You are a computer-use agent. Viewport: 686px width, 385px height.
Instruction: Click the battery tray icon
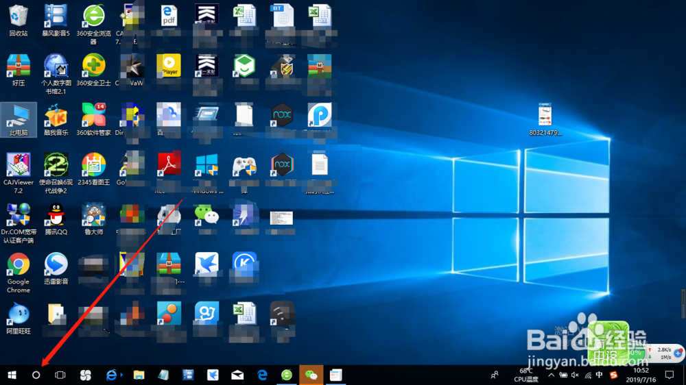pyautogui.click(x=563, y=375)
